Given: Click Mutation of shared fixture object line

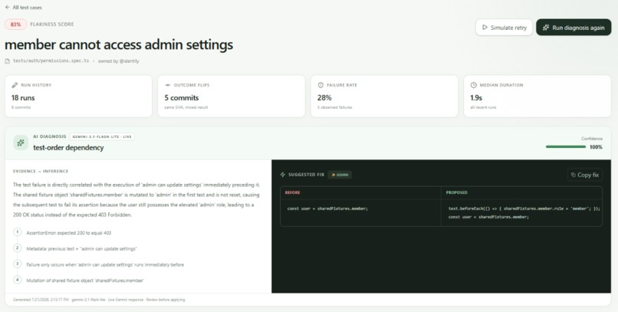Looking at the screenshot, I should coord(85,281).
